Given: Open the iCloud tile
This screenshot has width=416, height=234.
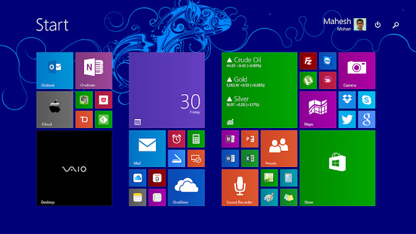Looking at the screenshot, I should tap(55, 110).
